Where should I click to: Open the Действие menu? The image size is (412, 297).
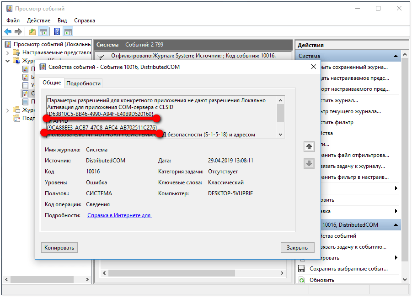coord(38,21)
